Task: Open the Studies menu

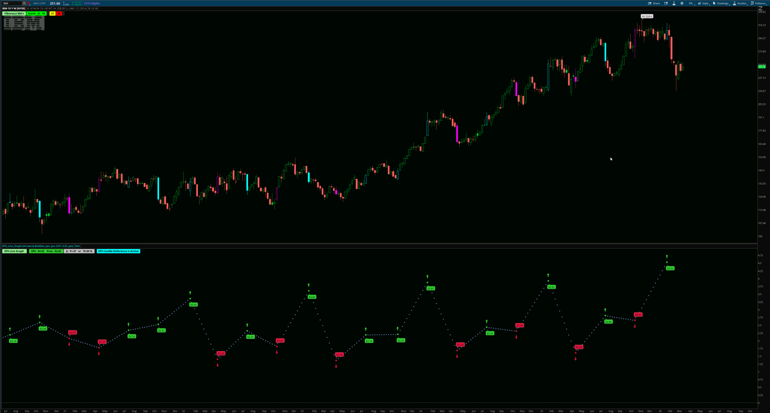Action: click(x=741, y=3)
